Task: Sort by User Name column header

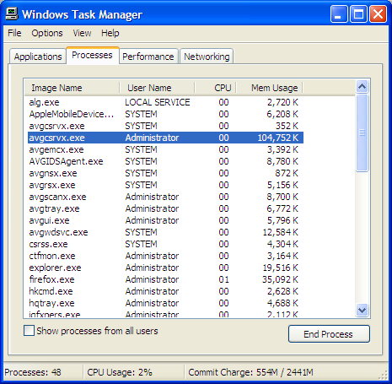Action: (157, 88)
